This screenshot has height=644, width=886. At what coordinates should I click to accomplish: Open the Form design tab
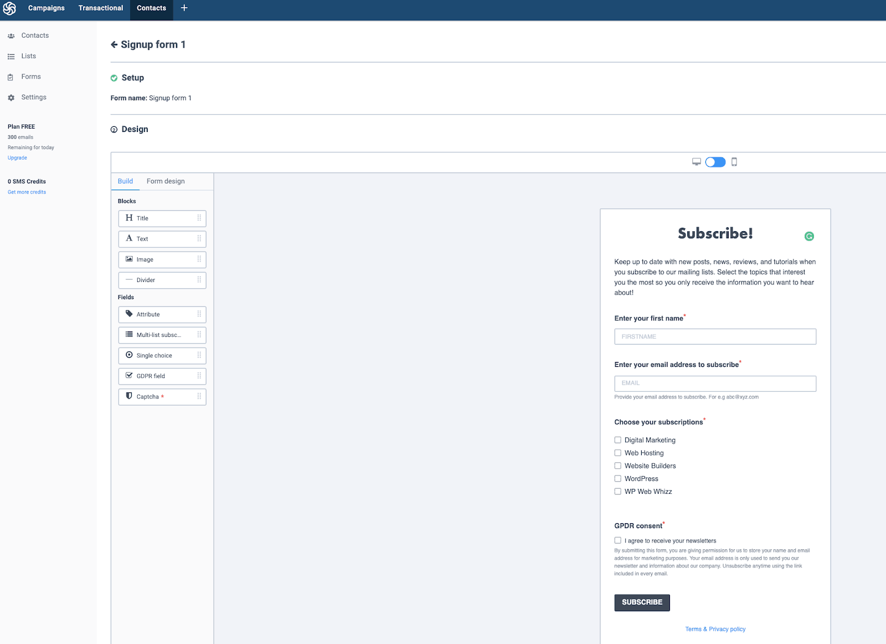(165, 181)
